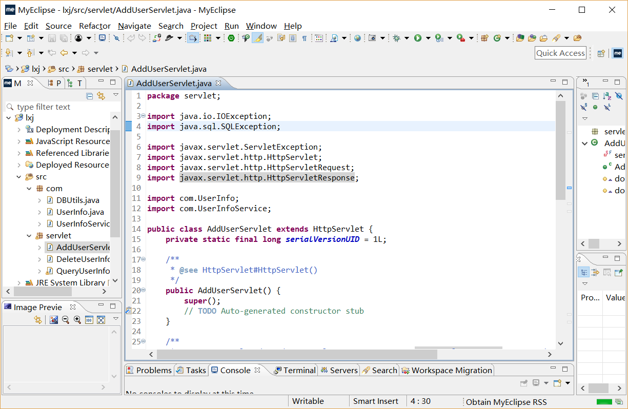Open the Refactor menu

point(94,26)
